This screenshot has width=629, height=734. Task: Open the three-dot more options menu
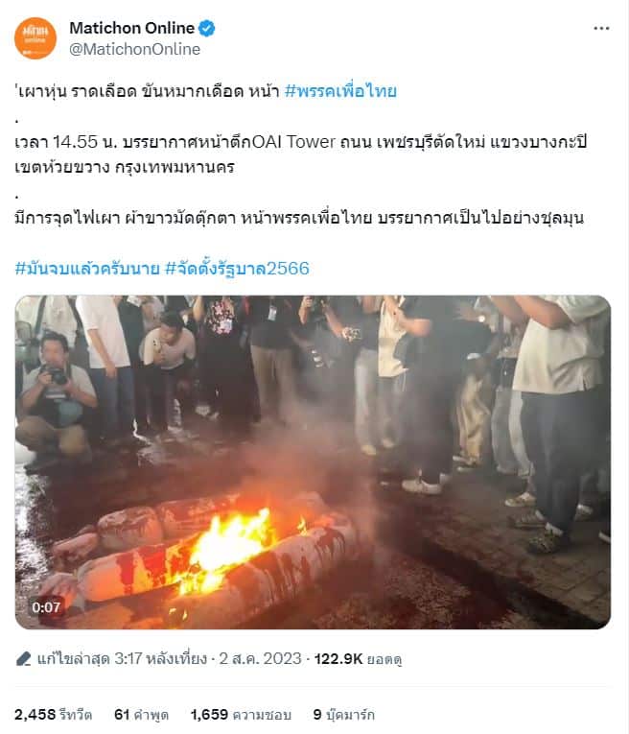(601, 29)
